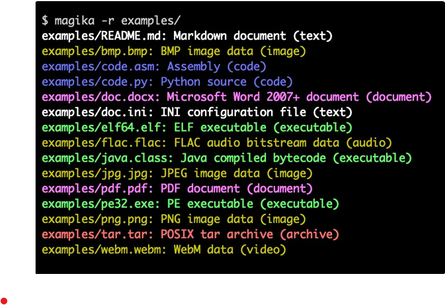Click the examples/doc.ini INI configuration line
The width and height of the screenshot is (445, 305).
pyautogui.click(x=197, y=112)
